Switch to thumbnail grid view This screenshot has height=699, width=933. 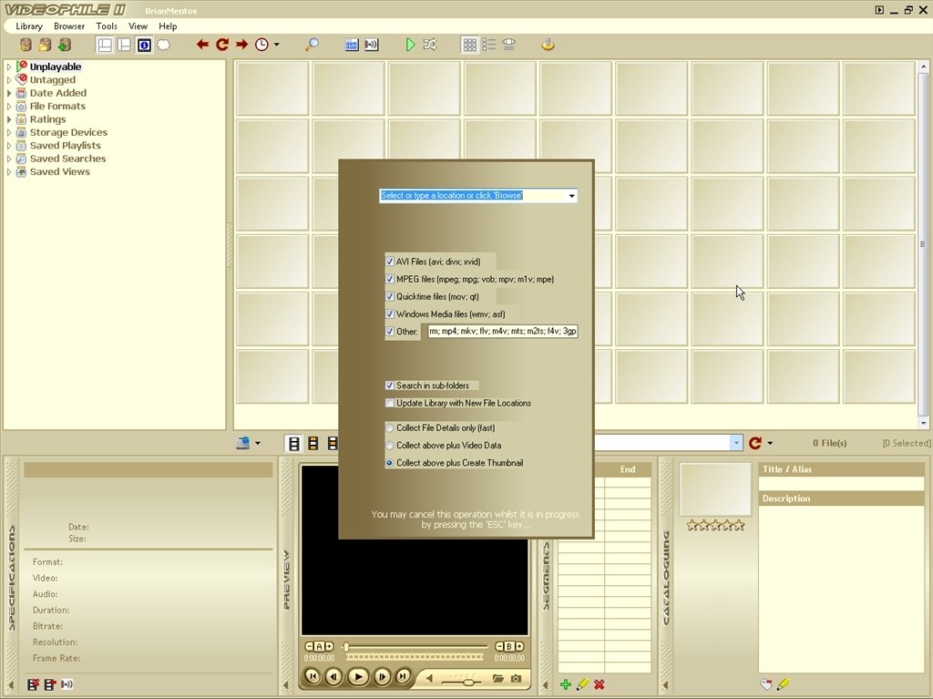pyautogui.click(x=469, y=45)
